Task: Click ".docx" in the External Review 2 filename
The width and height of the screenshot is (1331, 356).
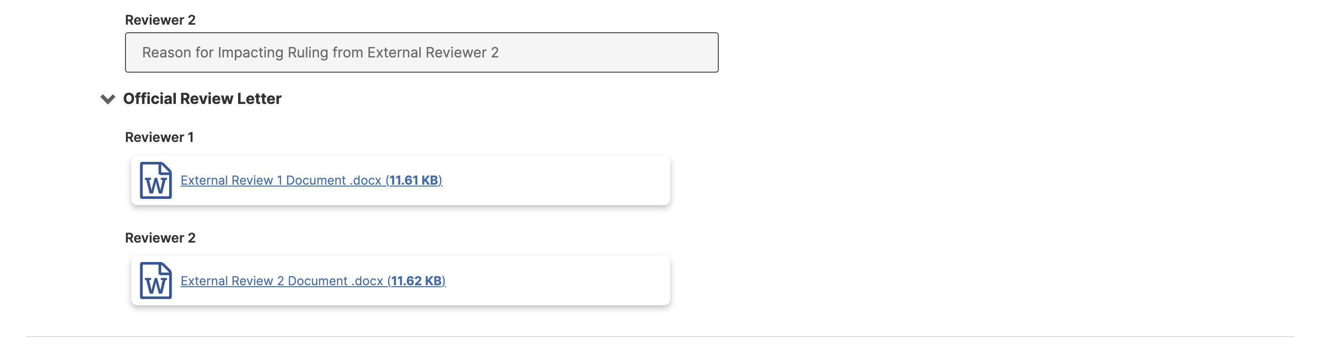Action: click(x=367, y=281)
